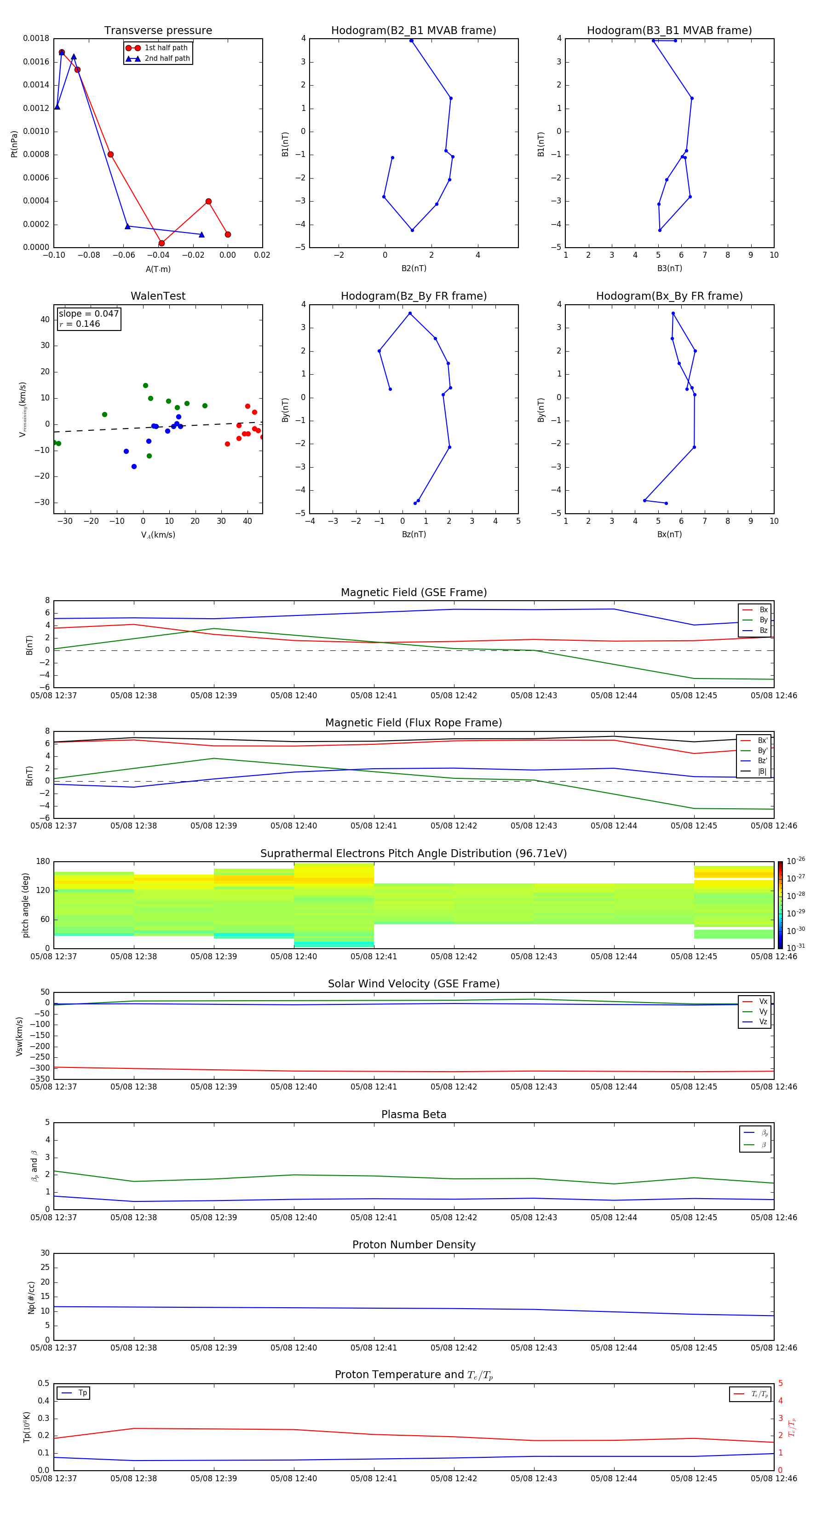This screenshot has height=1519, width=828.
Task: Click the 'Solar Wind Velocity (GSE Frame)' title
Action: click(414, 984)
